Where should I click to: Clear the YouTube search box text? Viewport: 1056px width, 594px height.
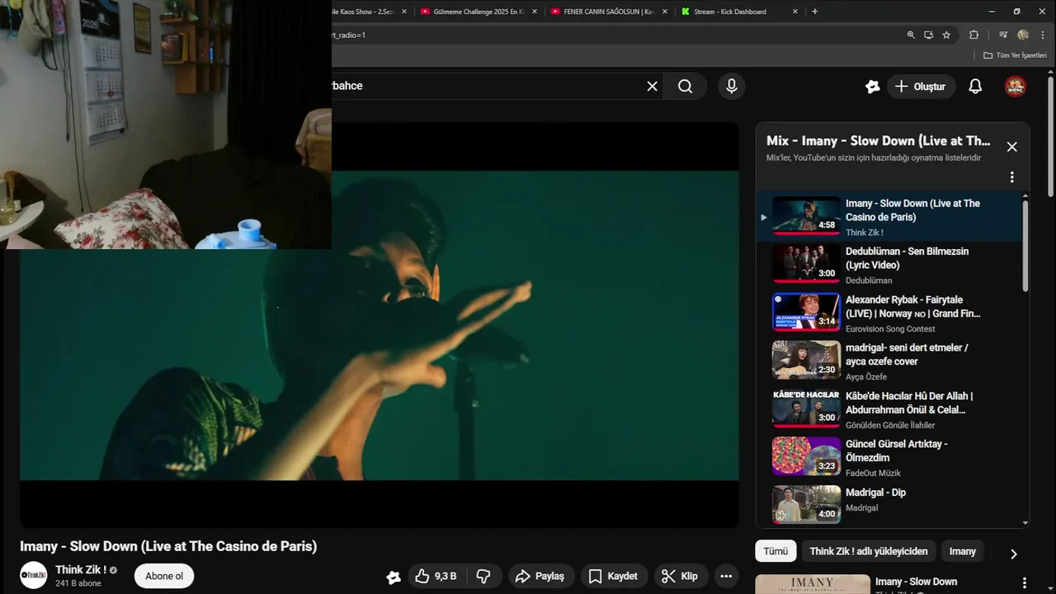click(652, 86)
